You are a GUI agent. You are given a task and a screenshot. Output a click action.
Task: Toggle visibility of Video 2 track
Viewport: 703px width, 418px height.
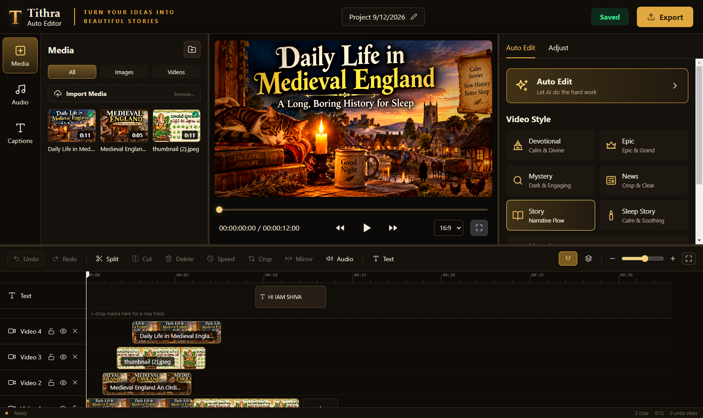coord(63,383)
